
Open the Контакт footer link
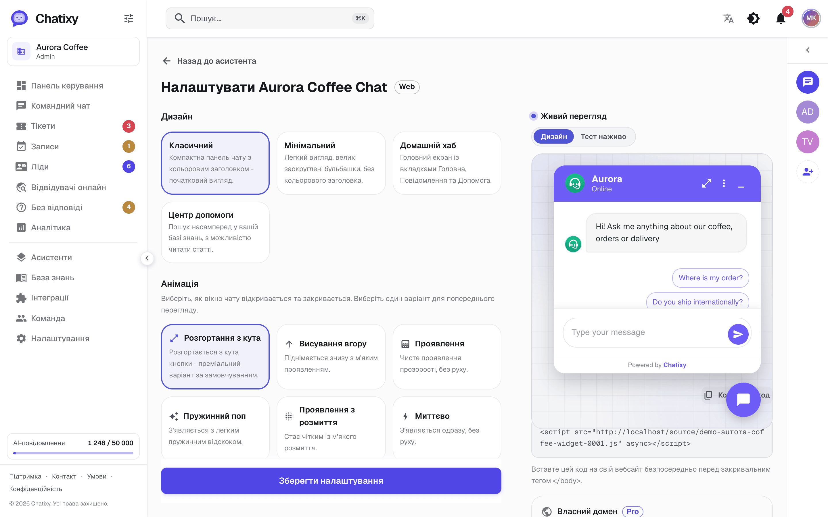[64, 476]
